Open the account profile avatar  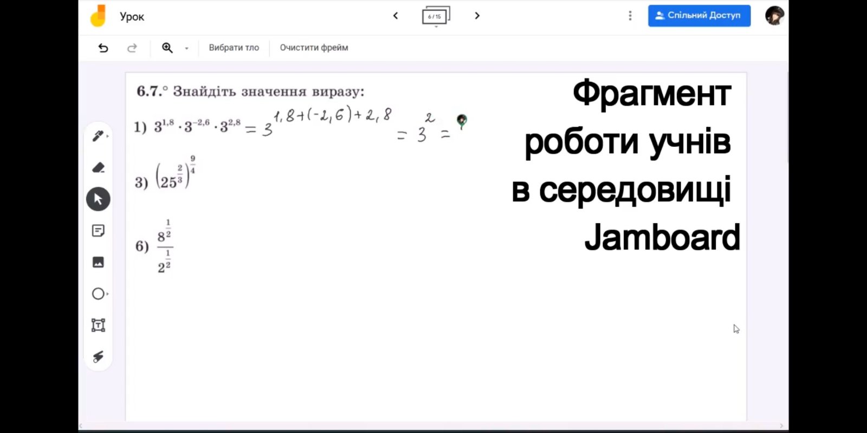(774, 16)
